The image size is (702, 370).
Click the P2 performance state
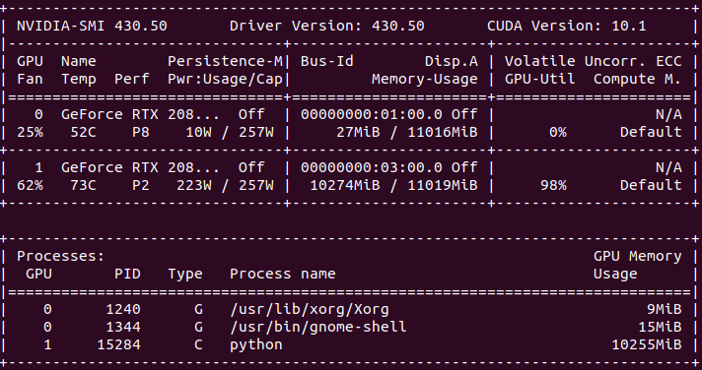click(x=141, y=185)
